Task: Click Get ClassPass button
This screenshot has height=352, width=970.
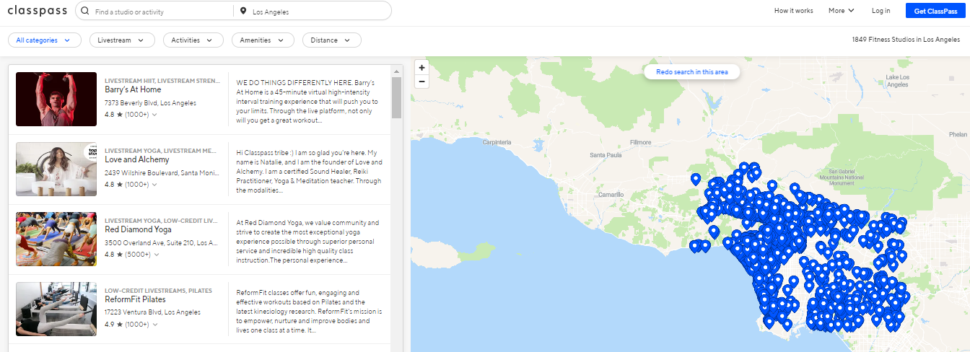Action: 934,11
